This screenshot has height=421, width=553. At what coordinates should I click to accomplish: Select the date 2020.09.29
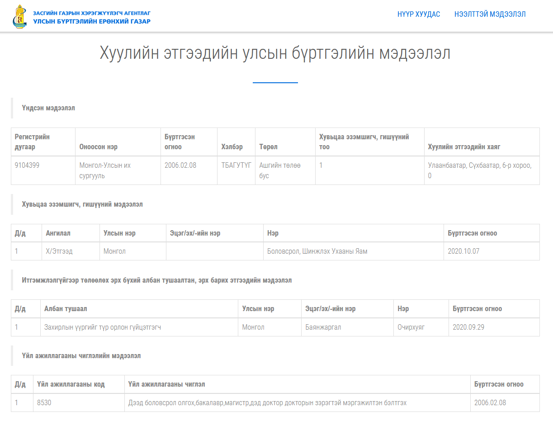(x=468, y=327)
